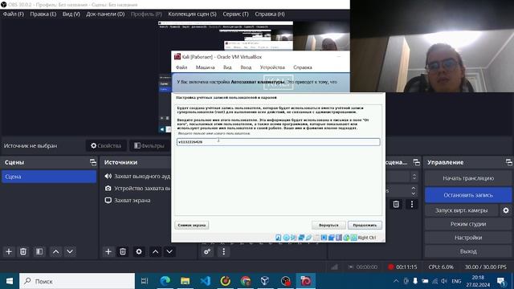
Task: Open Visual Studio Code from taskbar
Action: tap(206, 281)
